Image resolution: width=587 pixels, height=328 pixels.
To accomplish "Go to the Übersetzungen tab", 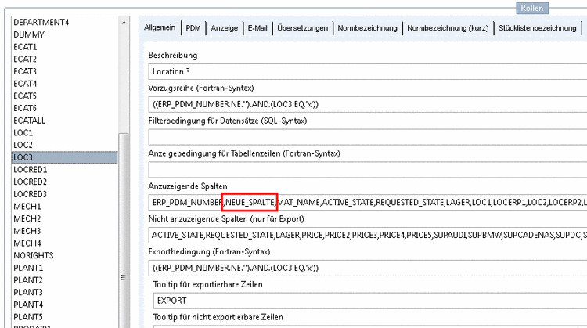I will pyautogui.click(x=302, y=28).
